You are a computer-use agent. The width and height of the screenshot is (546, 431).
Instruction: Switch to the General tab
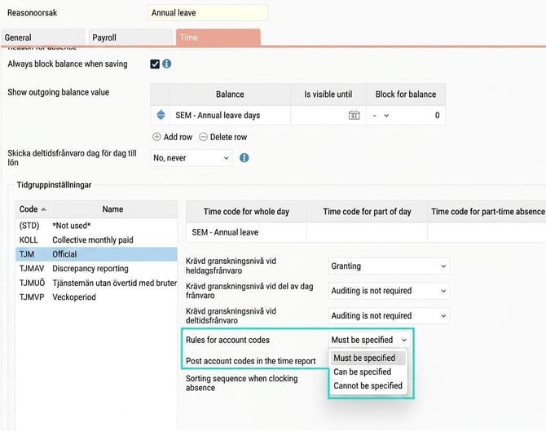[42, 37]
